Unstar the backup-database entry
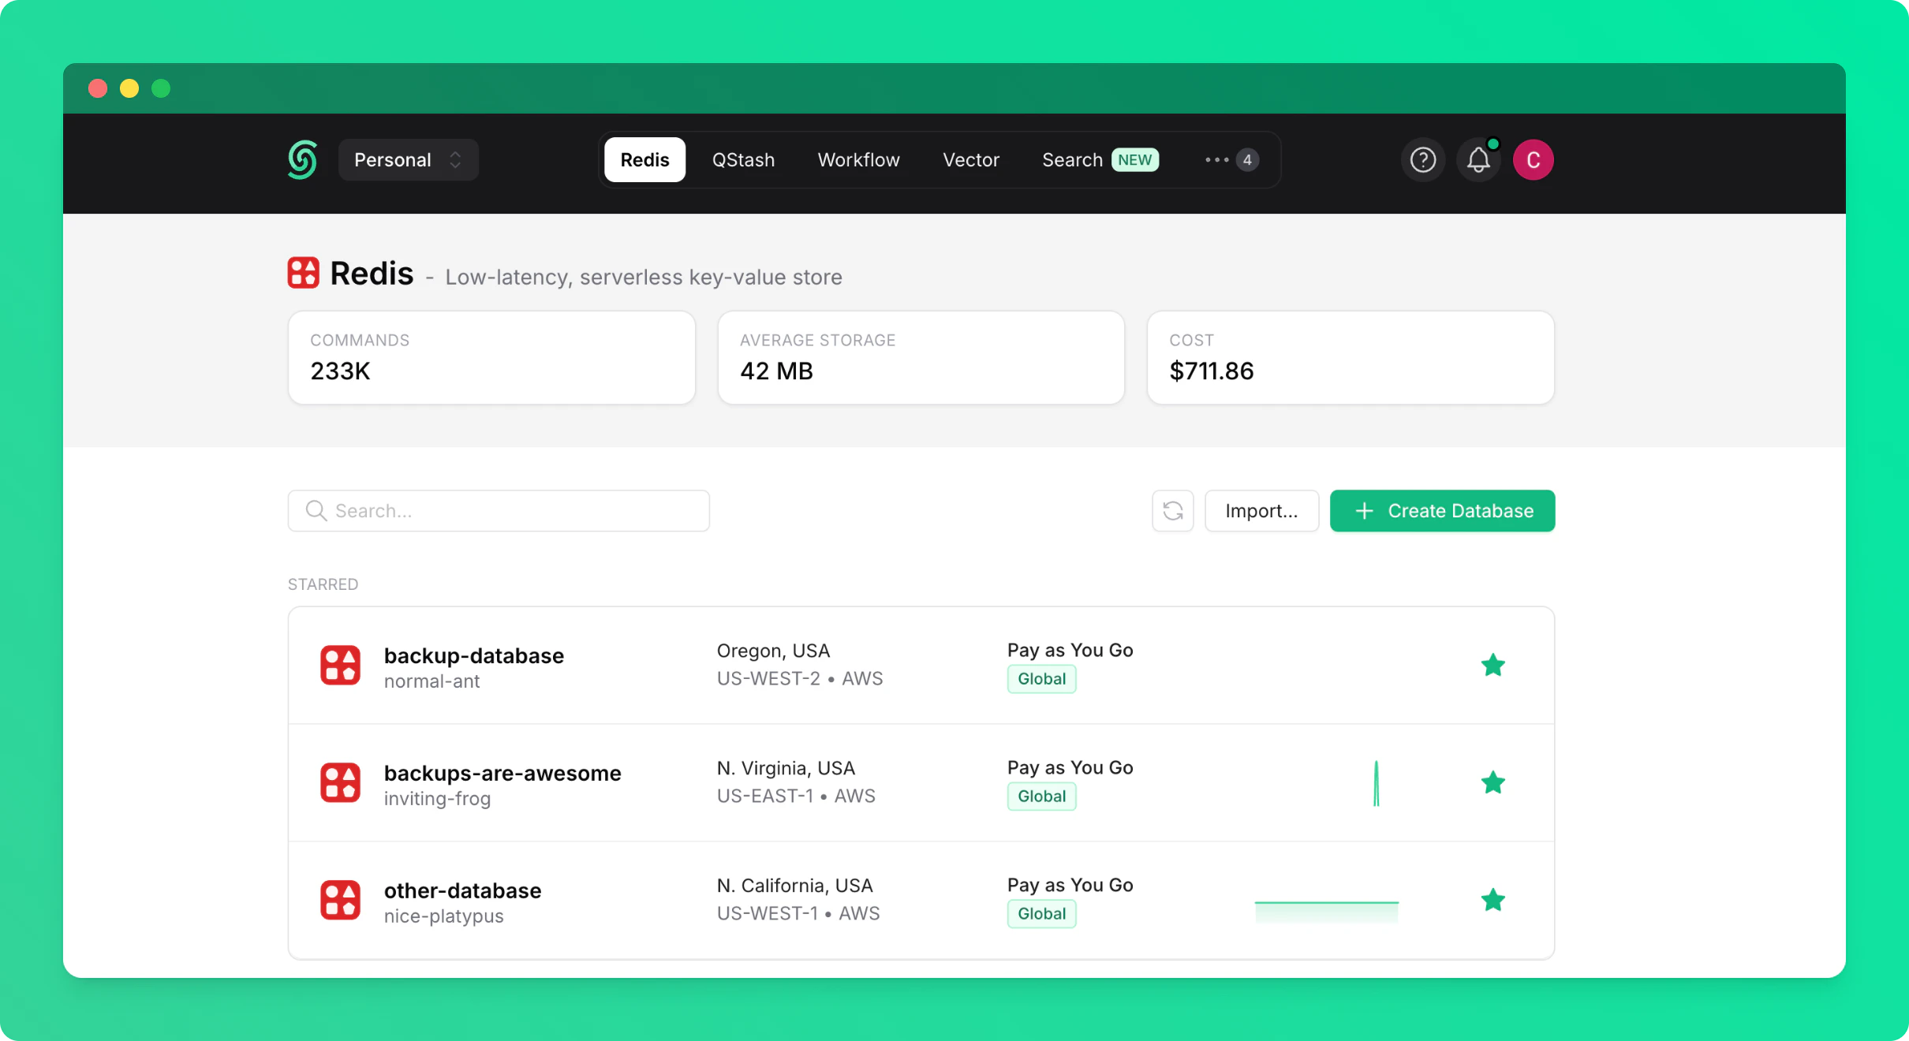Screen dimensions: 1909x1041 click(x=1492, y=666)
